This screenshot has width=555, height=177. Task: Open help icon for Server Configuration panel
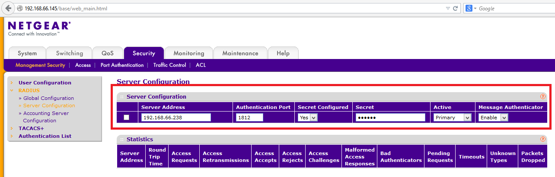coord(542,97)
